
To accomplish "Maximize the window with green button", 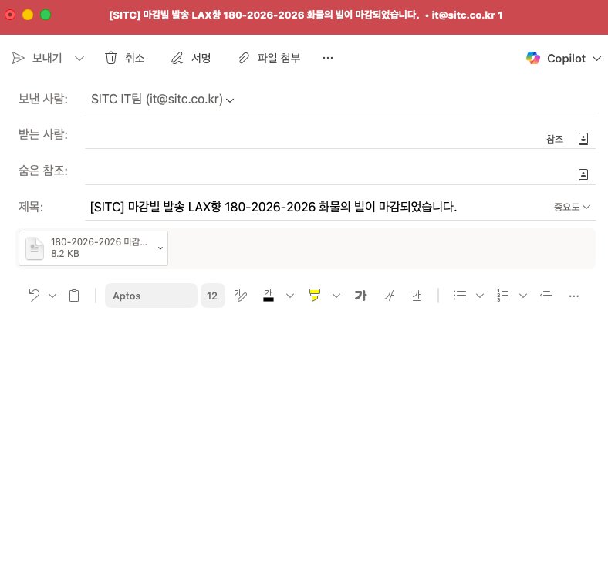I will (46, 15).
